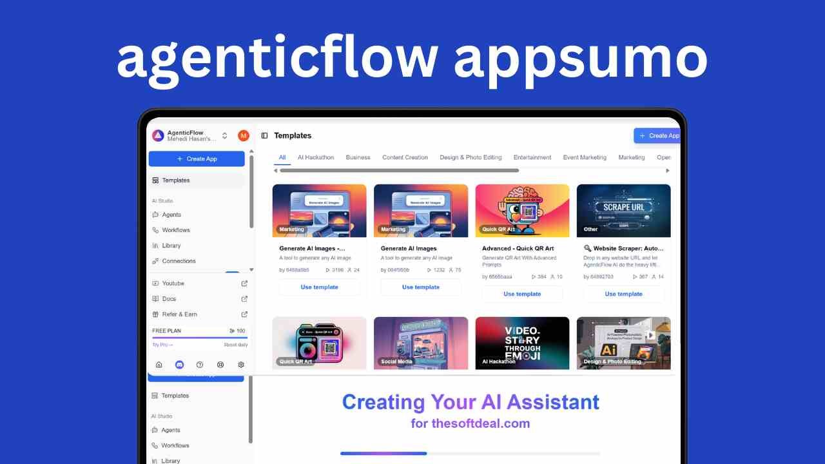Select the Marketing category tab
The width and height of the screenshot is (825, 464).
632,157
